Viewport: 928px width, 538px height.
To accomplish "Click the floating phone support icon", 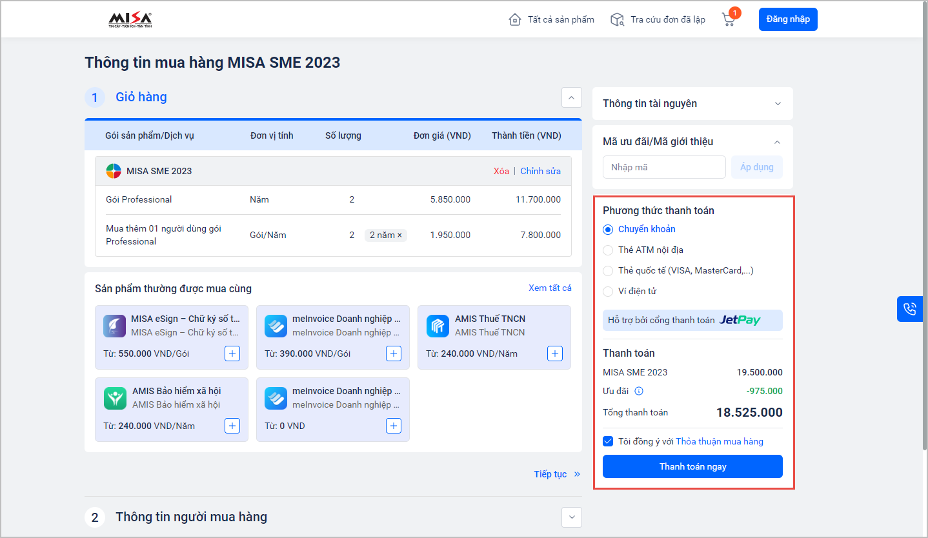I will tap(910, 309).
